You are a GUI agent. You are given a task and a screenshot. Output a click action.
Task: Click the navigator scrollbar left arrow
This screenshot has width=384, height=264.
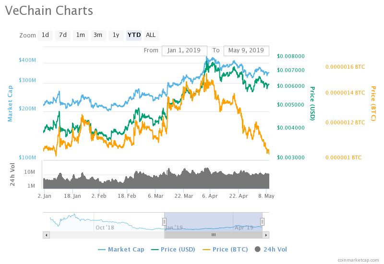[46, 235]
